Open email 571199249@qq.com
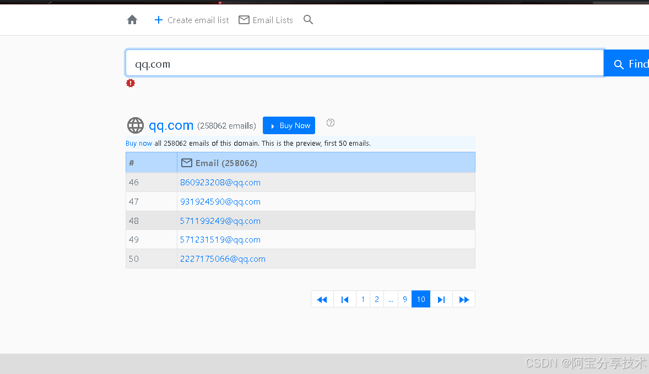 pyautogui.click(x=220, y=221)
